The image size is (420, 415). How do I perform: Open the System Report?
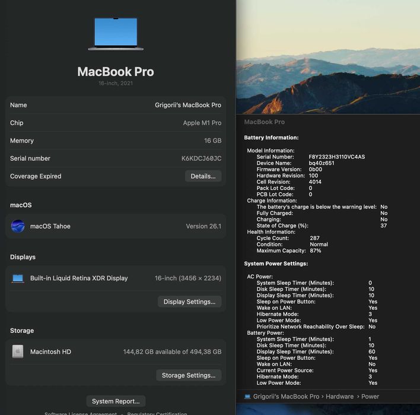click(116, 401)
